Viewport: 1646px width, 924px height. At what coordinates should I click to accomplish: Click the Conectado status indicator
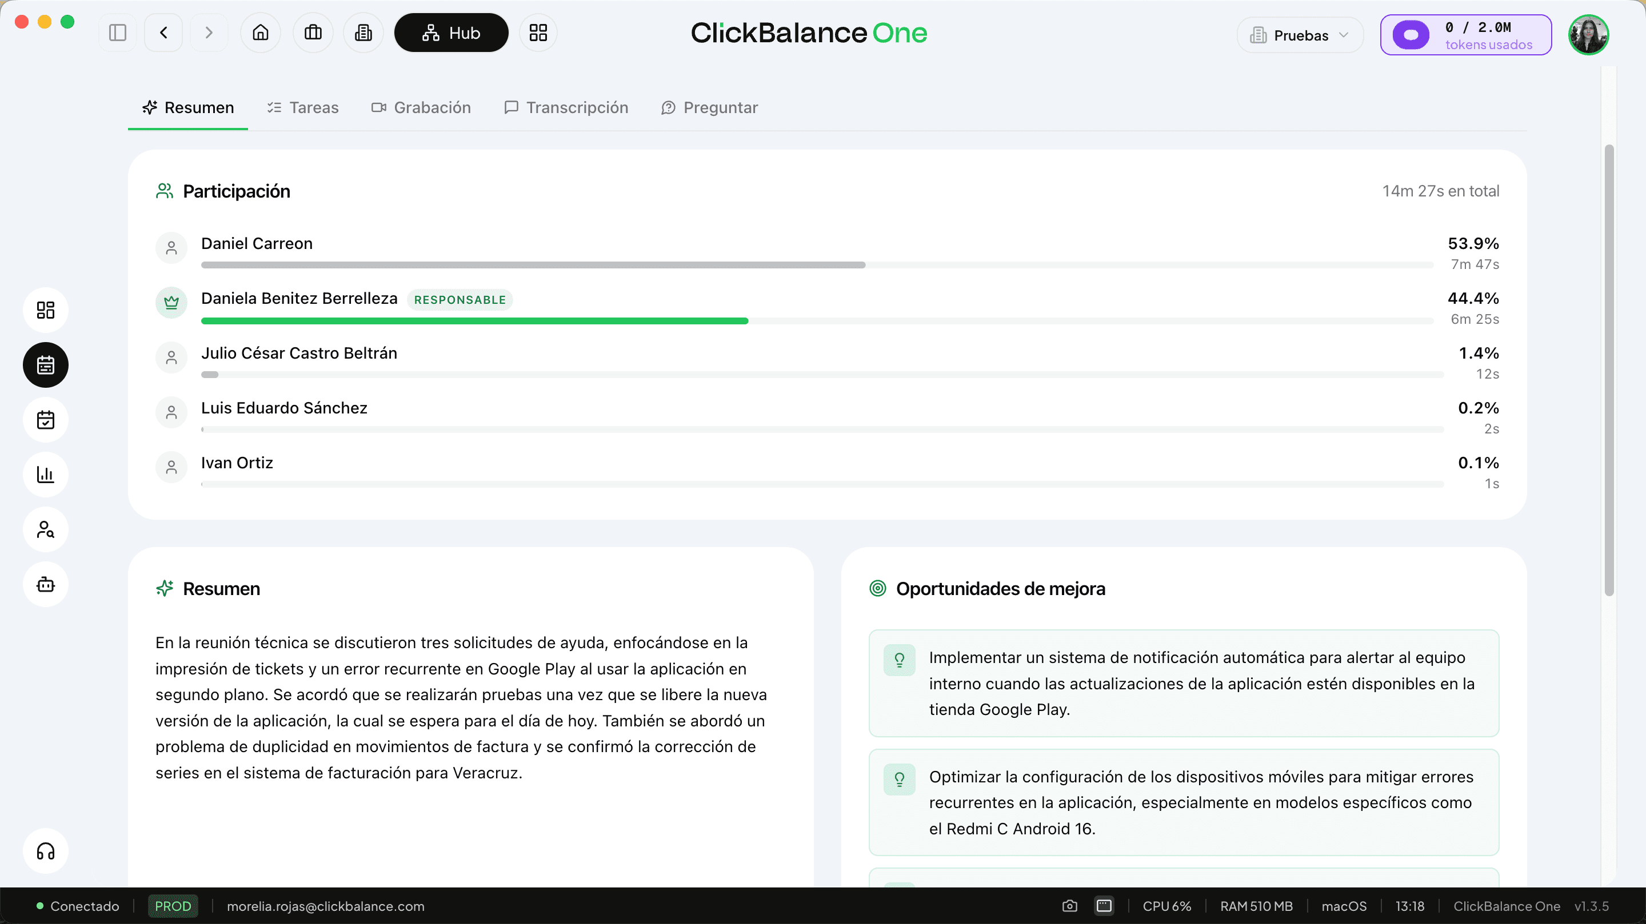click(78, 906)
